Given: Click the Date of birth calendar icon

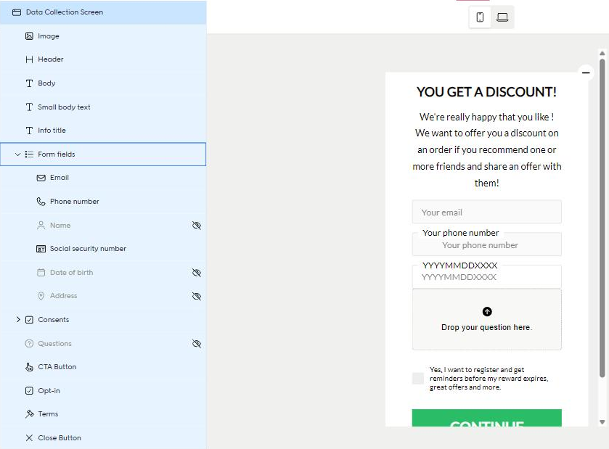Looking at the screenshot, I should pyautogui.click(x=41, y=273).
